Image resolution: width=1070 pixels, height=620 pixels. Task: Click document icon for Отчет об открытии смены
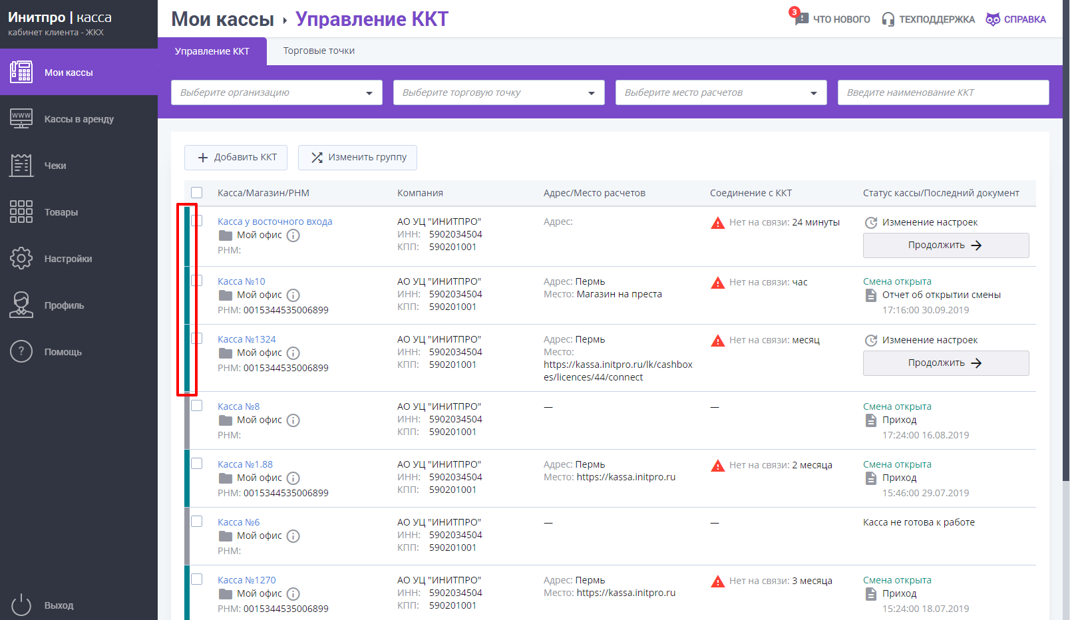click(x=871, y=295)
